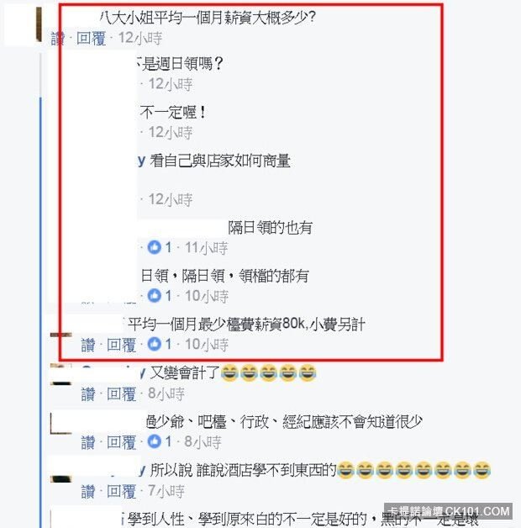The height and width of the screenshot is (528, 521).
Task: Open the 12小時 timestamp of the top comment
Action: coord(140,38)
